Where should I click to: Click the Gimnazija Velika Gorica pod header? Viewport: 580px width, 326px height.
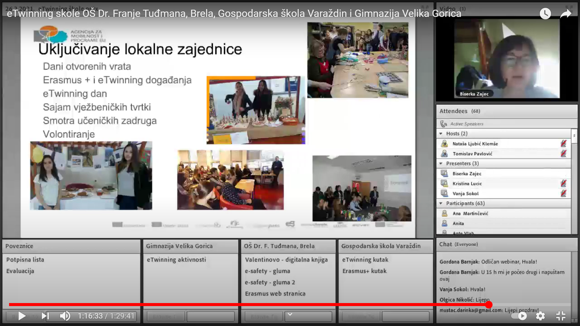(x=191, y=246)
